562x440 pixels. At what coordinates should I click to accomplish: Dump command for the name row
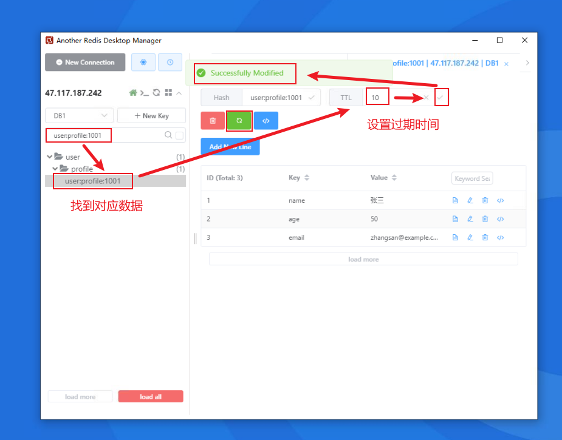(x=501, y=200)
